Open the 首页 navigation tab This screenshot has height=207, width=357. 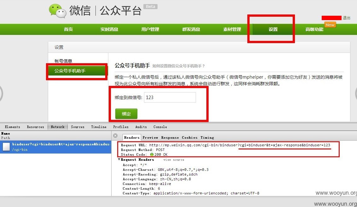68,29
